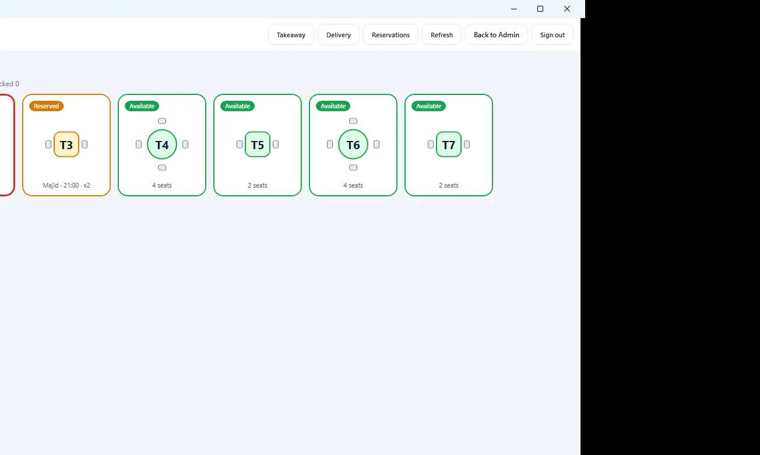
Task: Select the round T6 table icon
Action: (353, 144)
